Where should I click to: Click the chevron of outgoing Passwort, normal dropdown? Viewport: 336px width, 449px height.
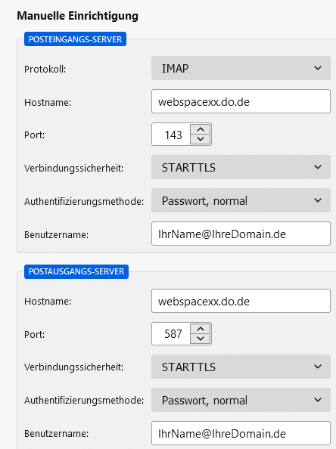(318, 400)
